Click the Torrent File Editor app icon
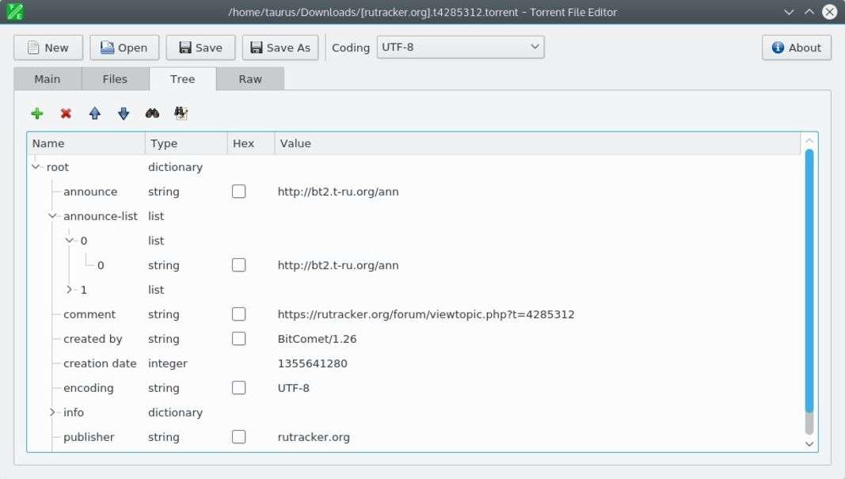This screenshot has height=479, width=845. click(15, 12)
